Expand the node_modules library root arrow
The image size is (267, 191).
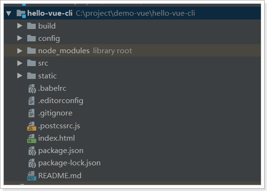20,51
